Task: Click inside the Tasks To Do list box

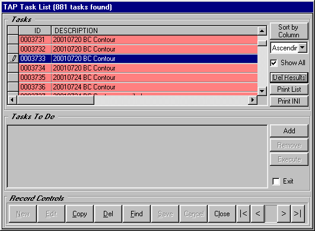Action: (138, 156)
